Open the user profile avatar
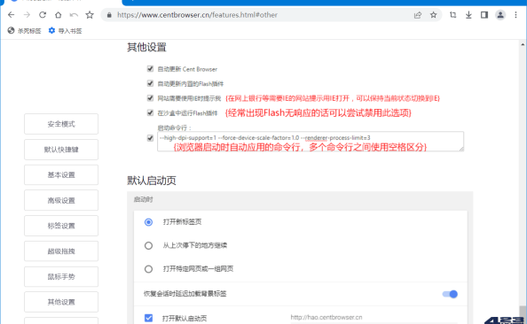This screenshot has width=527, height=324. tap(500, 15)
